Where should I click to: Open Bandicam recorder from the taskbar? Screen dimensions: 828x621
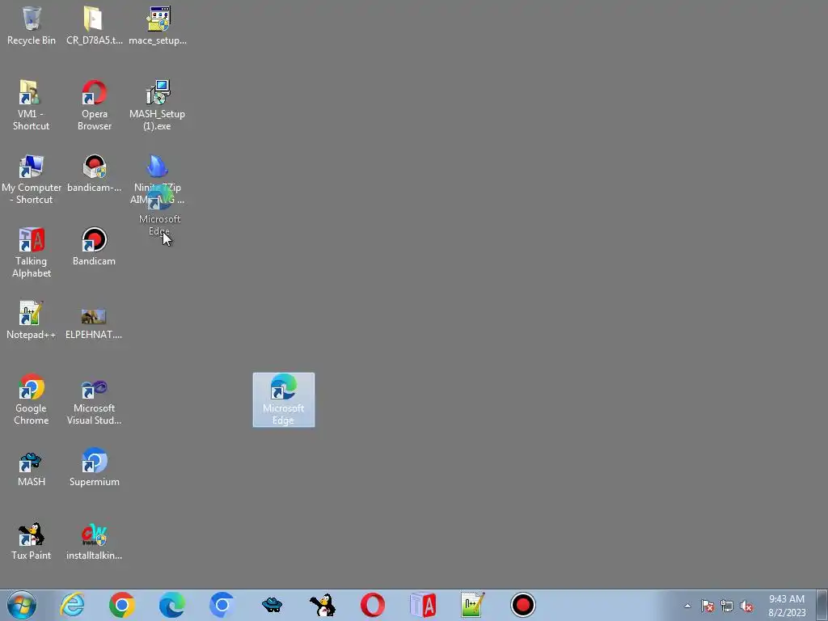523,605
